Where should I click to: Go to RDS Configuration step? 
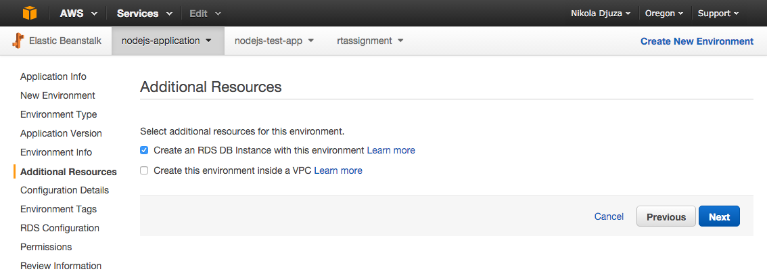pyautogui.click(x=60, y=228)
